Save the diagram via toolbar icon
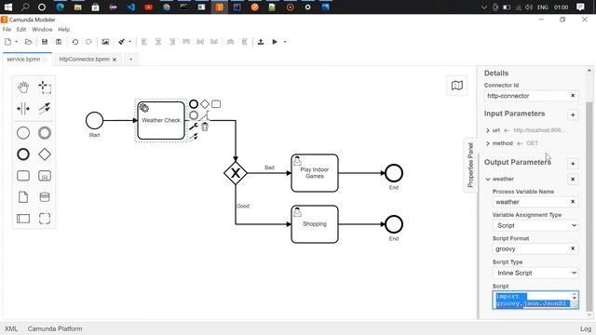The image size is (596, 335). coord(45,42)
